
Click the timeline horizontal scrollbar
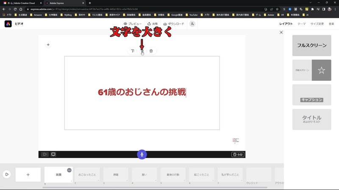pos(155,187)
